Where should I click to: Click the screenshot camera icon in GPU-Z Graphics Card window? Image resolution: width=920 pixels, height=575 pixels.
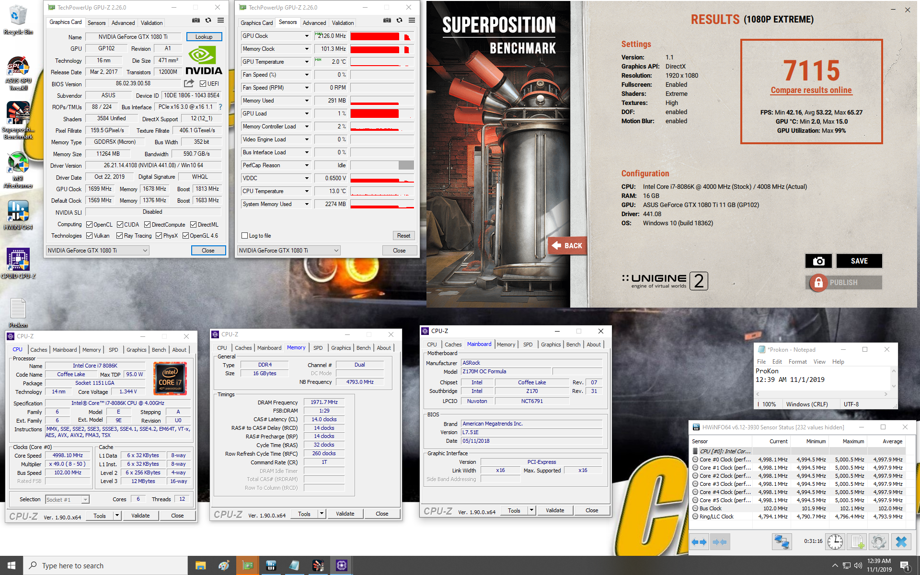pyautogui.click(x=195, y=21)
